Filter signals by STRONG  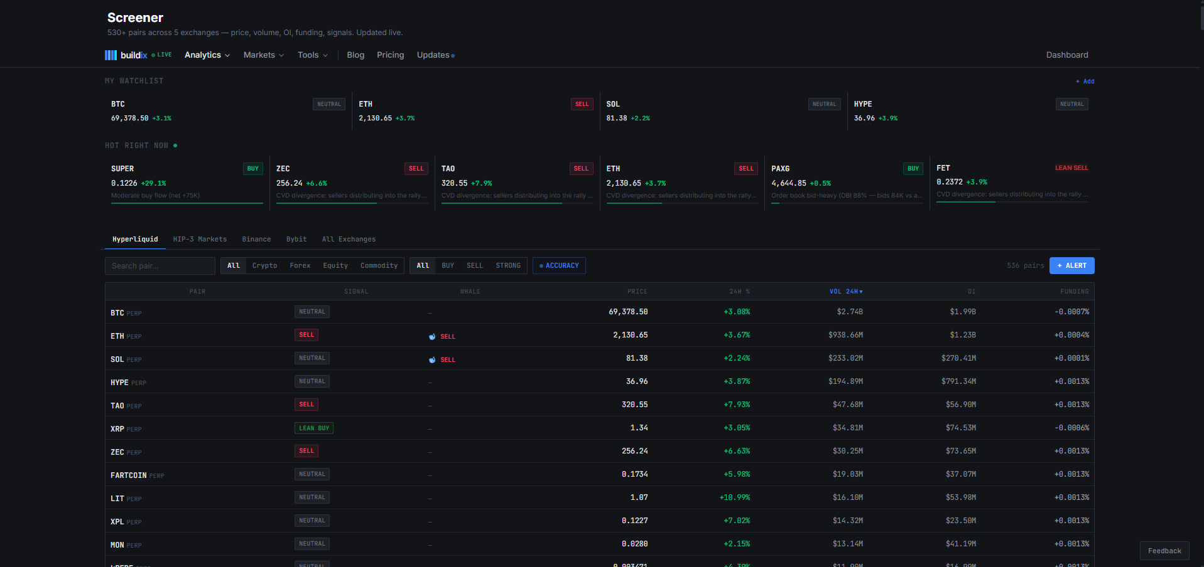click(x=508, y=266)
